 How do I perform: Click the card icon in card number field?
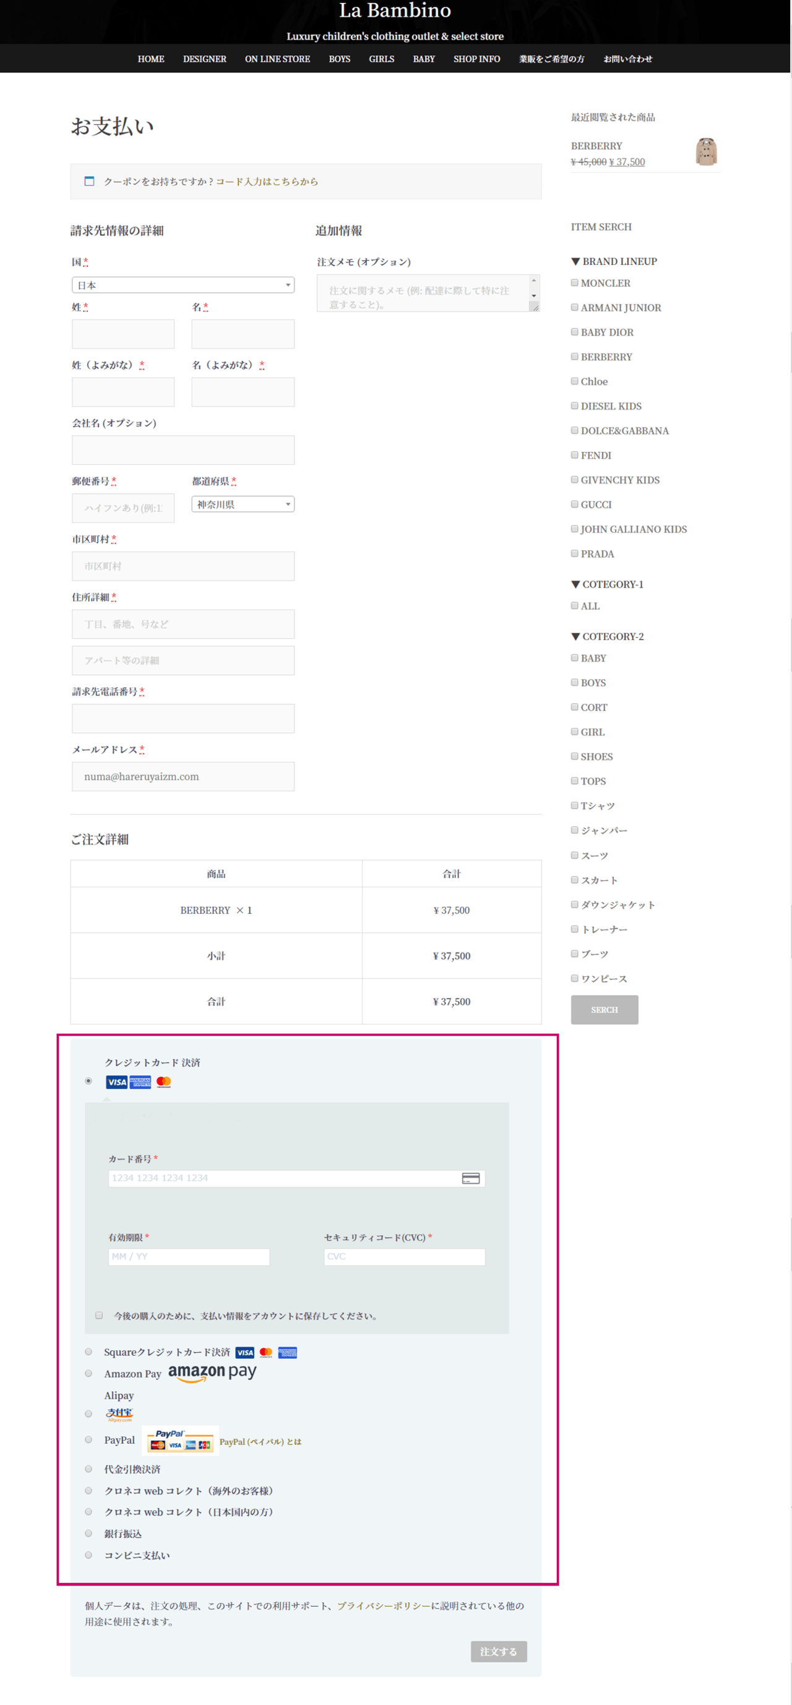(470, 1178)
